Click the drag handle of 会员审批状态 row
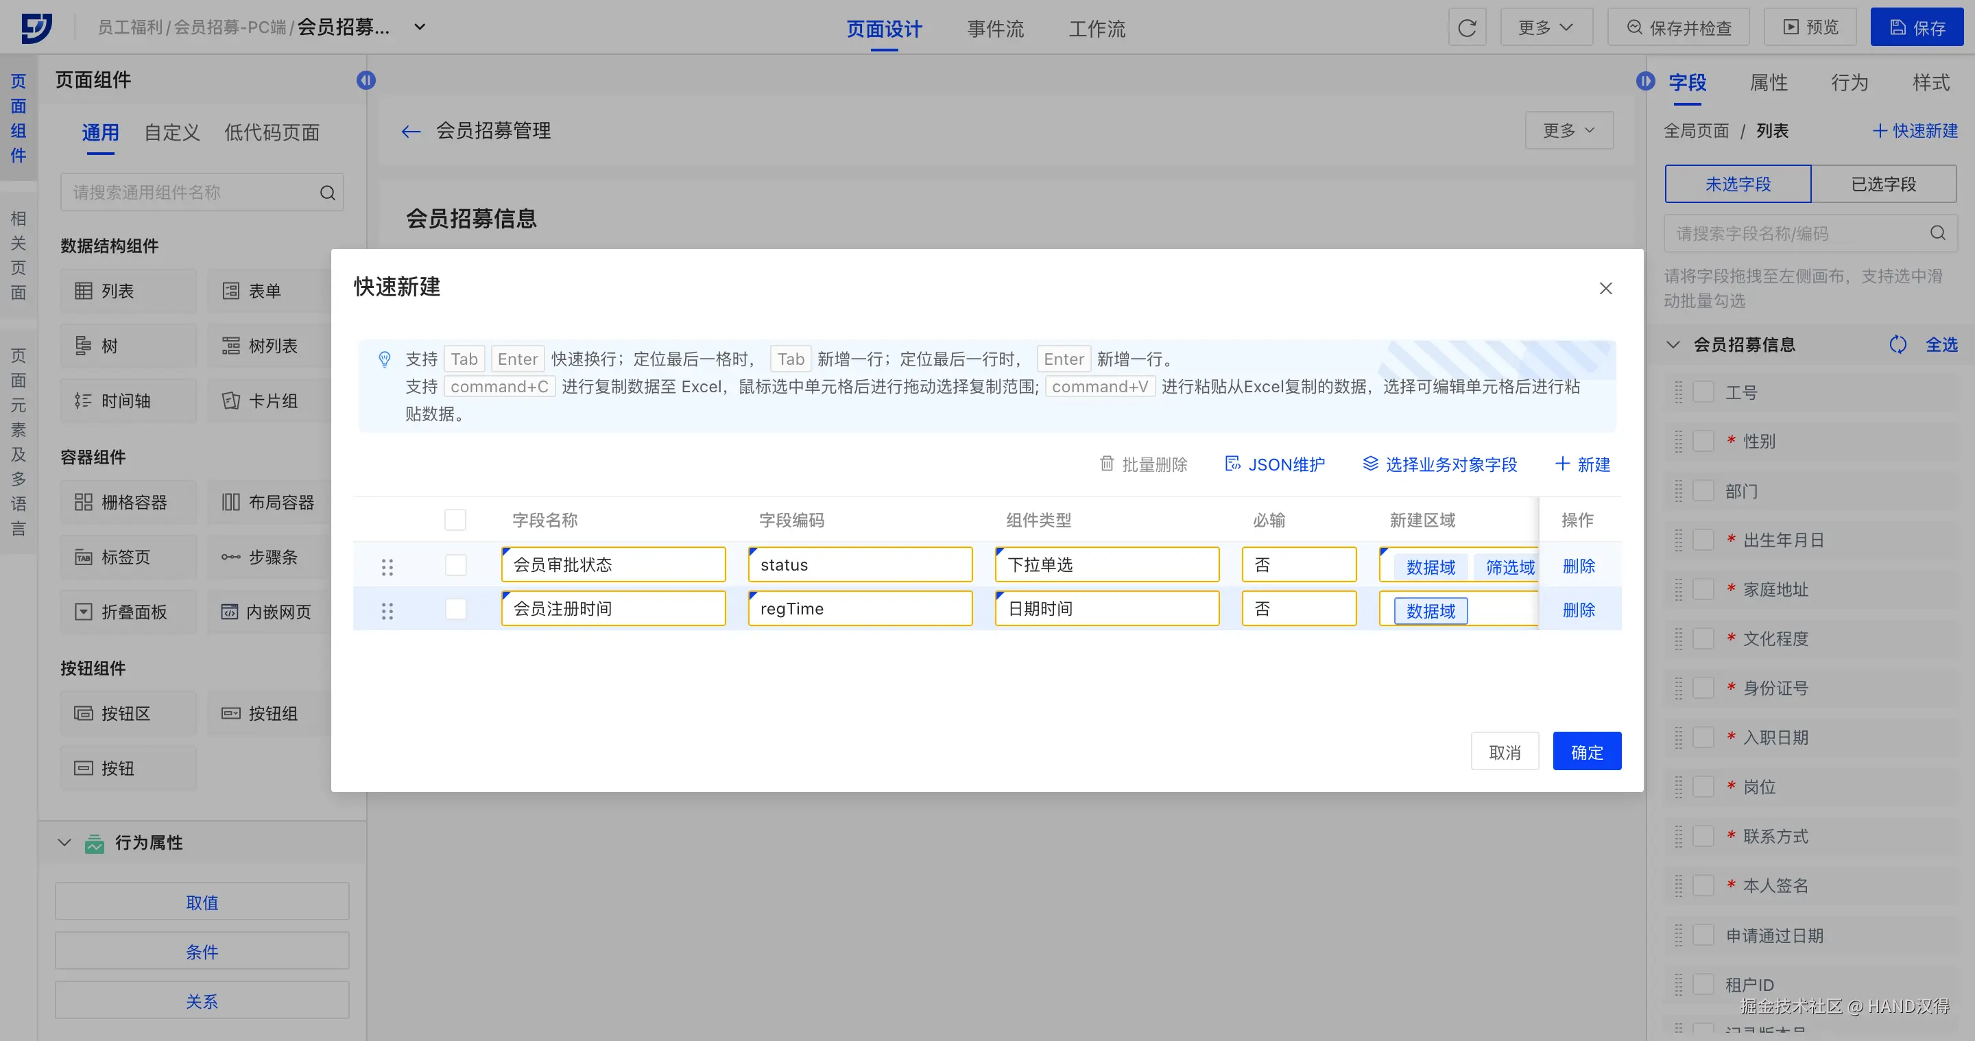The image size is (1975, 1041). (x=387, y=566)
